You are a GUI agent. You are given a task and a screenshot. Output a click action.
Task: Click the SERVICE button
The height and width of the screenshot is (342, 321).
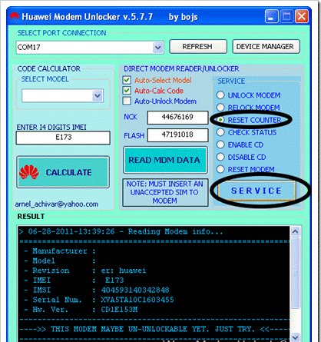[x=256, y=191]
